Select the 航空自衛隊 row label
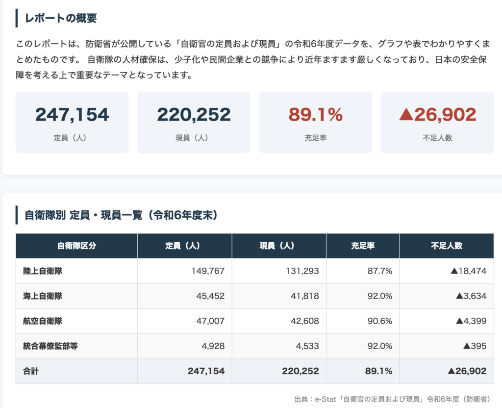This screenshot has height=408, width=502. (43, 321)
